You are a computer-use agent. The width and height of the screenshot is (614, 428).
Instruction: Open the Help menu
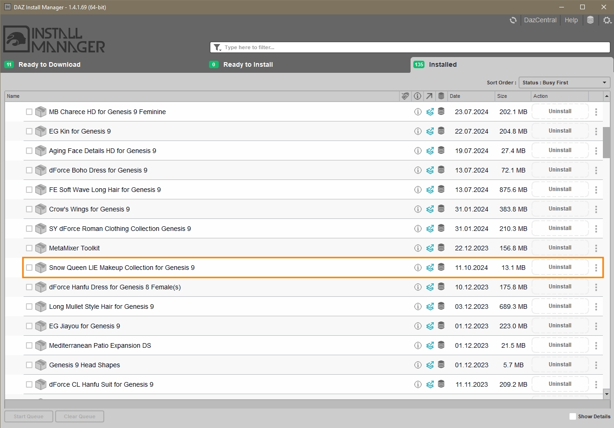pos(571,20)
